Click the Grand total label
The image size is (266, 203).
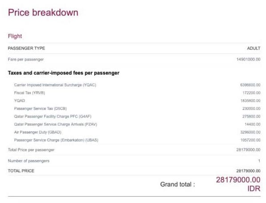(178, 184)
